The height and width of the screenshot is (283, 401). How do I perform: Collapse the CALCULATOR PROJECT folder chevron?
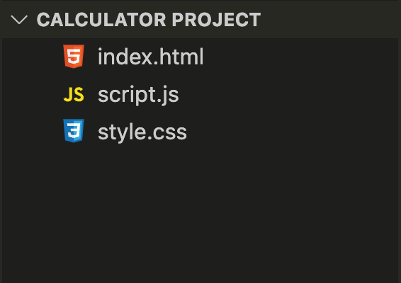pyautogui.click(x=19, y=20)
